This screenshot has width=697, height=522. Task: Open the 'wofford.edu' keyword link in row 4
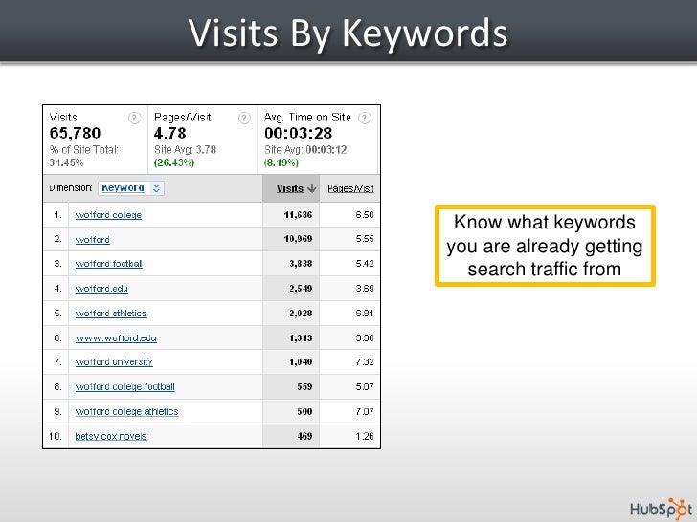click(101, 289)
